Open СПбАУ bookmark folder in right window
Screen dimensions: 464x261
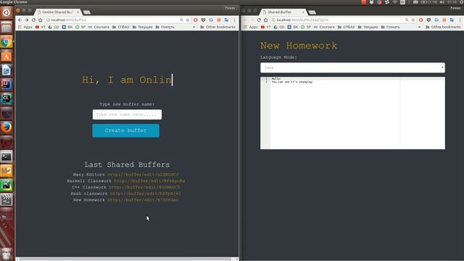(347, 27)
